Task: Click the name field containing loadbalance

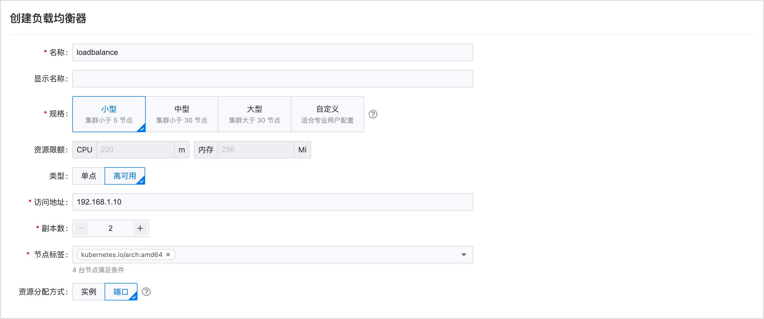Action: (272, 52)
